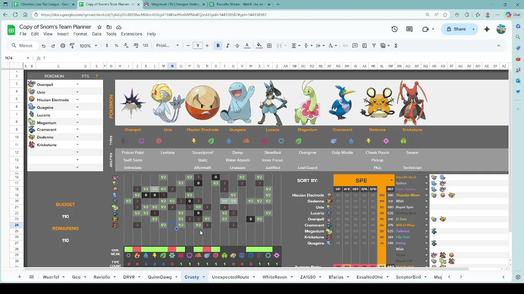The width and height of the screenshot is (524, 294).
Task: Open version history clock icon
Action: click(x=395, y=29)
